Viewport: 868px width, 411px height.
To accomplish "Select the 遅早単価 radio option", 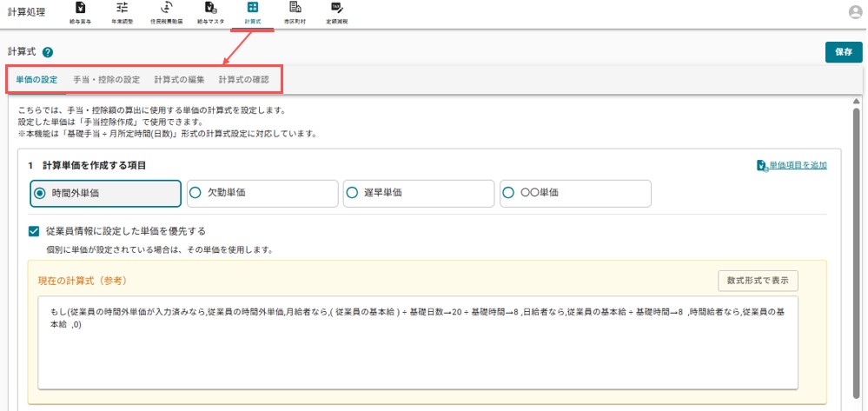I will pos(419,193).
